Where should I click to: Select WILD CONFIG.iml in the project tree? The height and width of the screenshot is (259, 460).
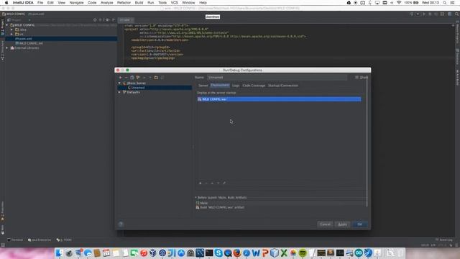click(29, 43)
